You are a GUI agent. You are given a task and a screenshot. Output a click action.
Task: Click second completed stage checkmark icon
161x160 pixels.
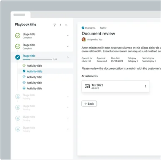18,46
